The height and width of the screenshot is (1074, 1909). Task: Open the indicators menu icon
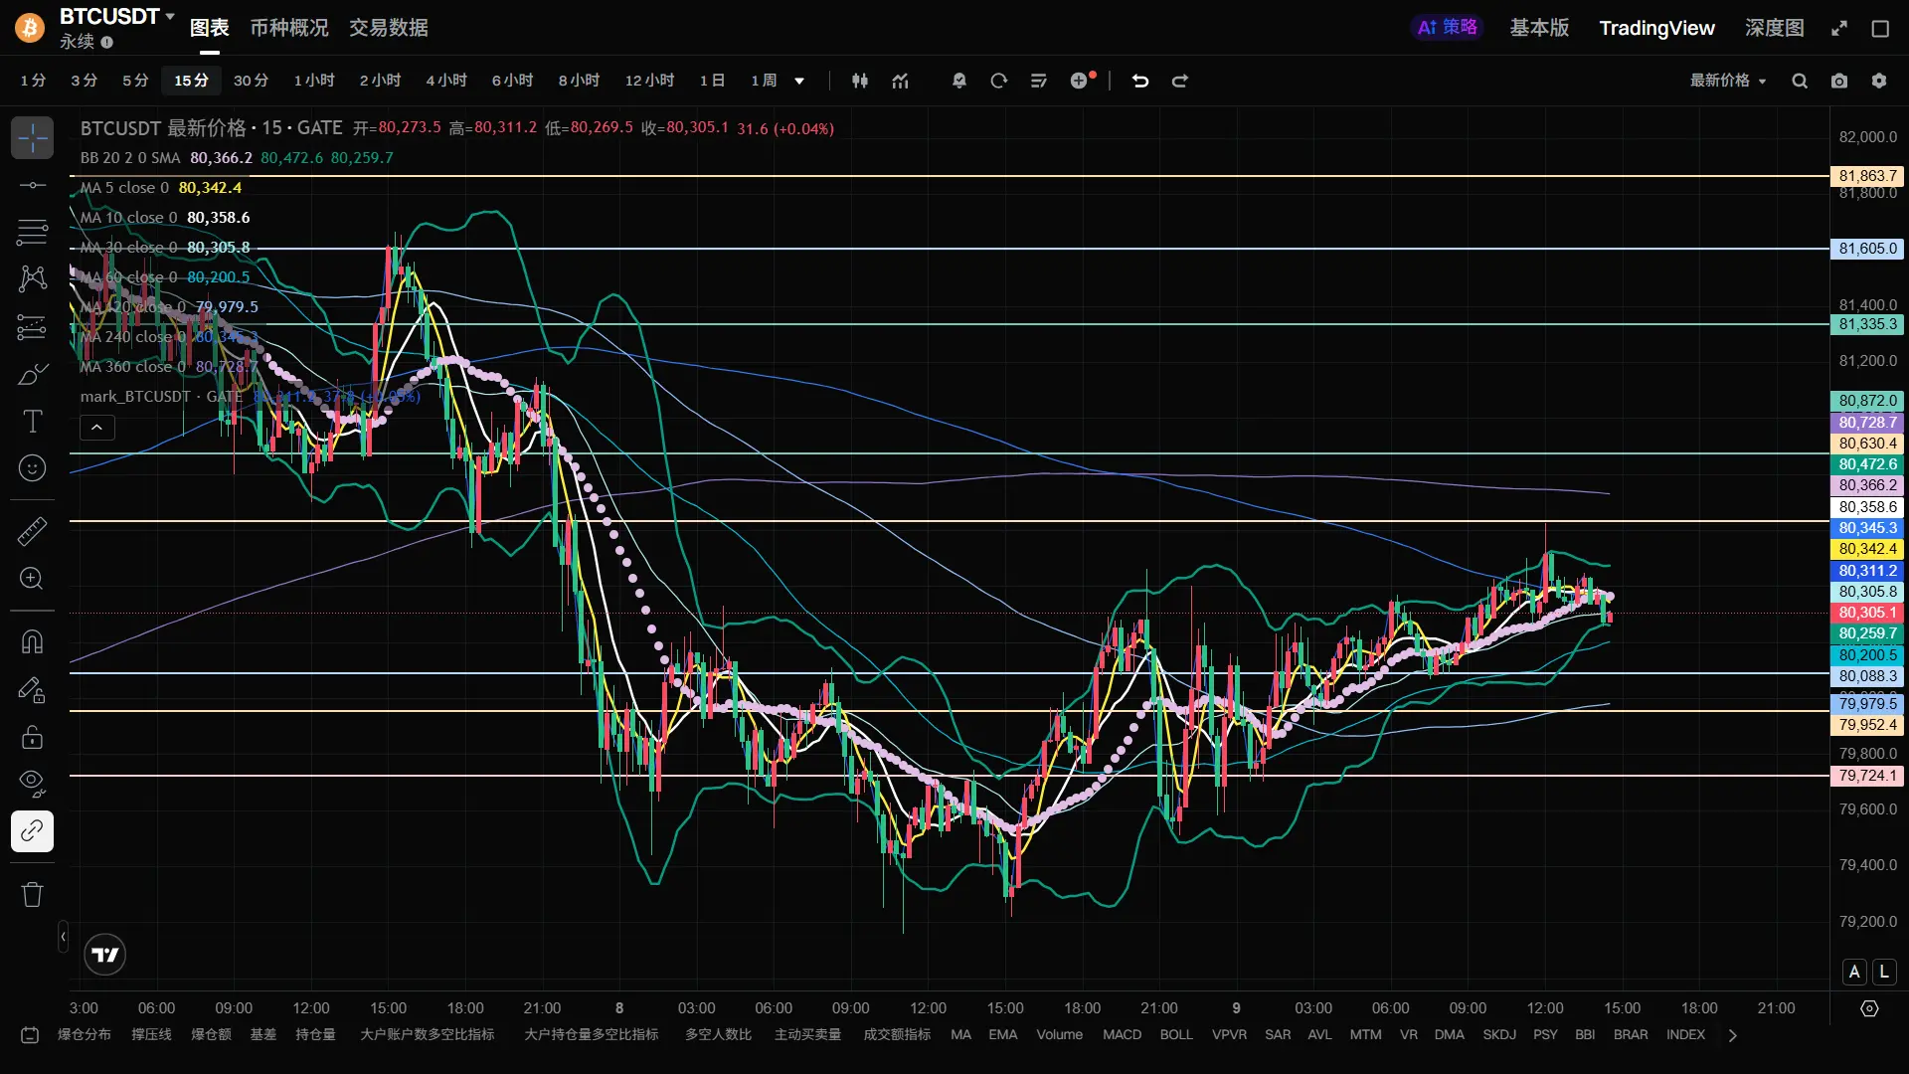pyautogui.click(x=901, y=81)
